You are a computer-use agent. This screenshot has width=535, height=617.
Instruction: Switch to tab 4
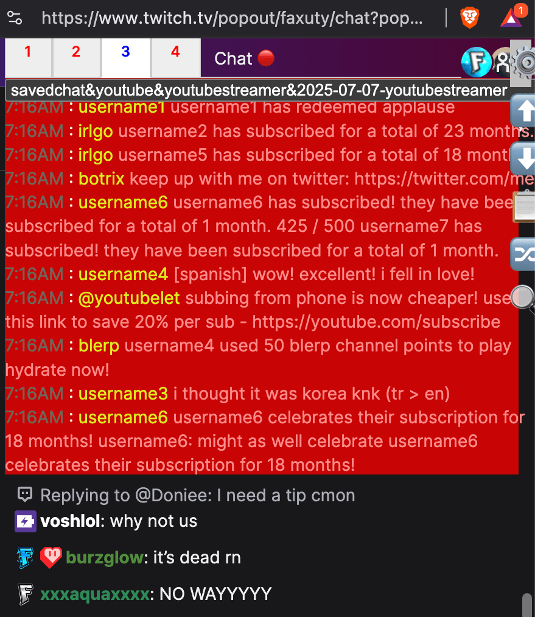176,57
